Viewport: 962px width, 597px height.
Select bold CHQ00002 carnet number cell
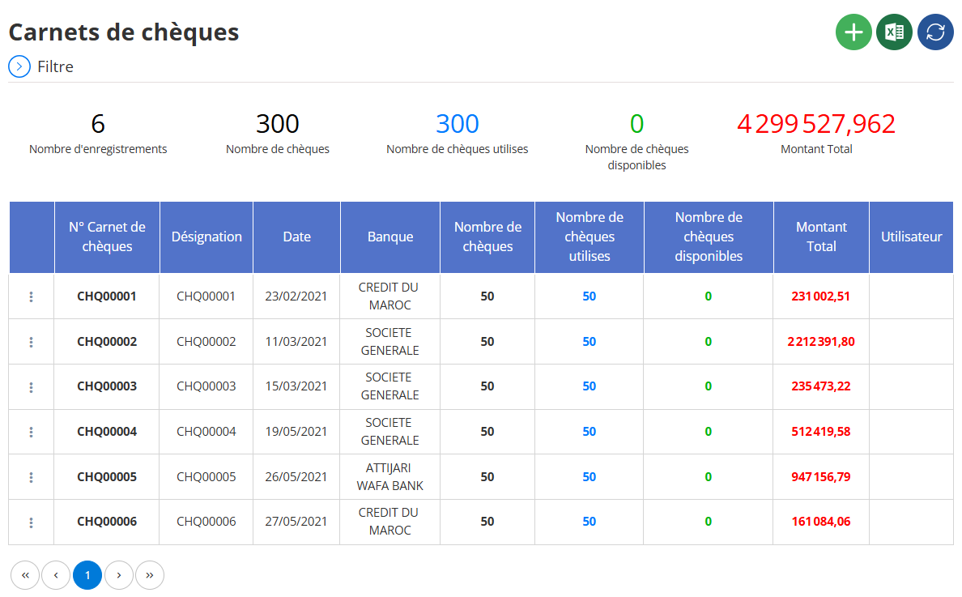click(107, 342)
